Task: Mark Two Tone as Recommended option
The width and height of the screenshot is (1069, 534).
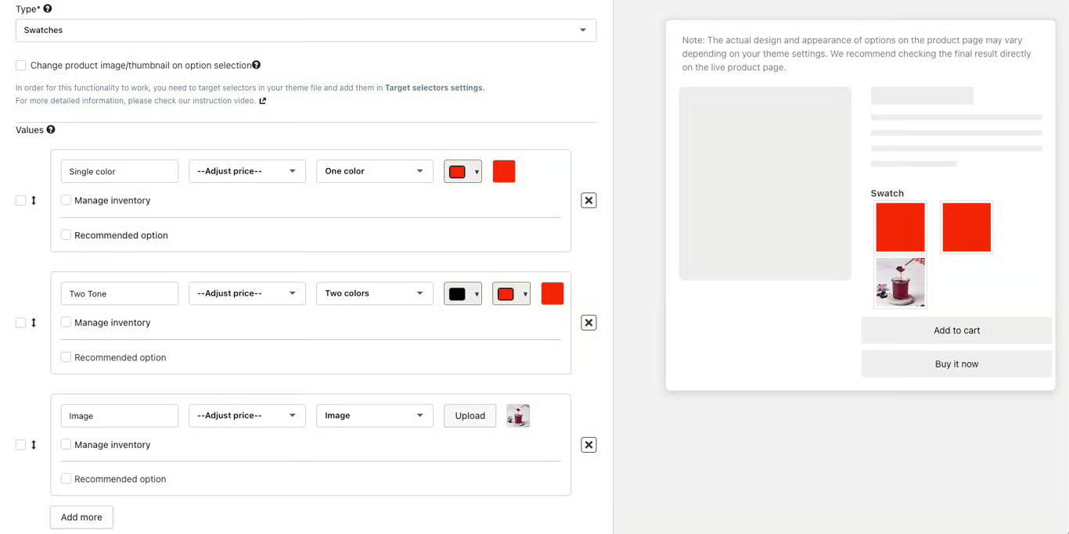Action: point(67,357)
